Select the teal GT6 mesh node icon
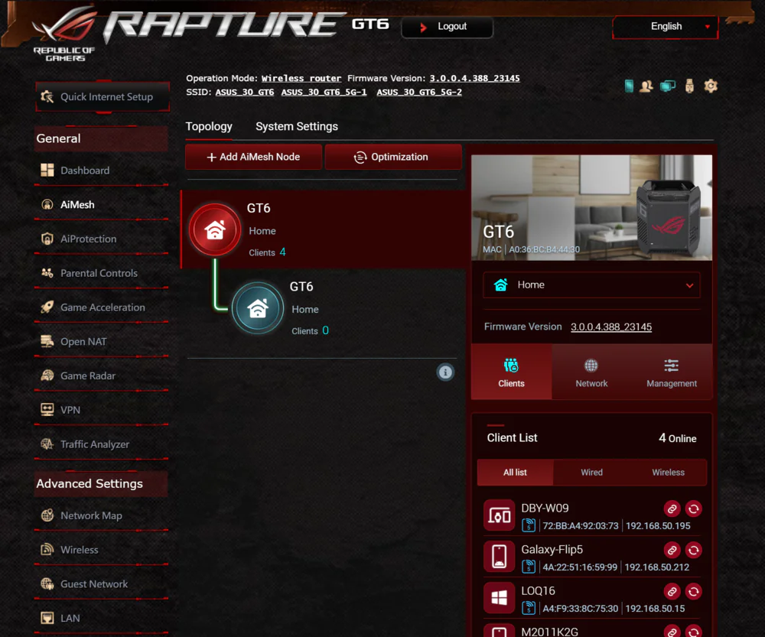This screenshot has height=637, width=765. tap(258, 307)
